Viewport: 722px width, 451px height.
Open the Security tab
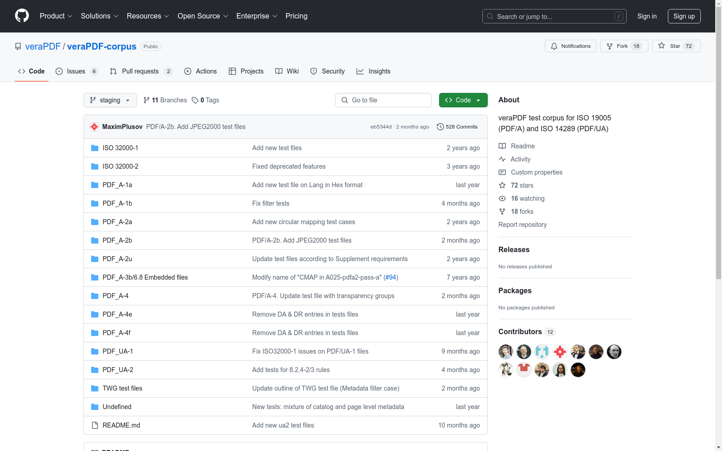click(328, 71)
